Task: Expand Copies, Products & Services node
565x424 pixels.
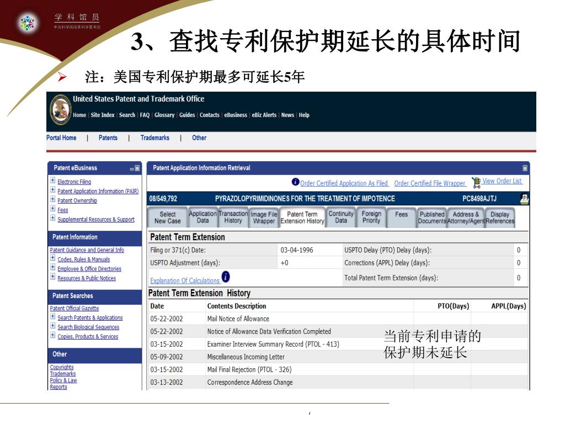Action: 53,335
